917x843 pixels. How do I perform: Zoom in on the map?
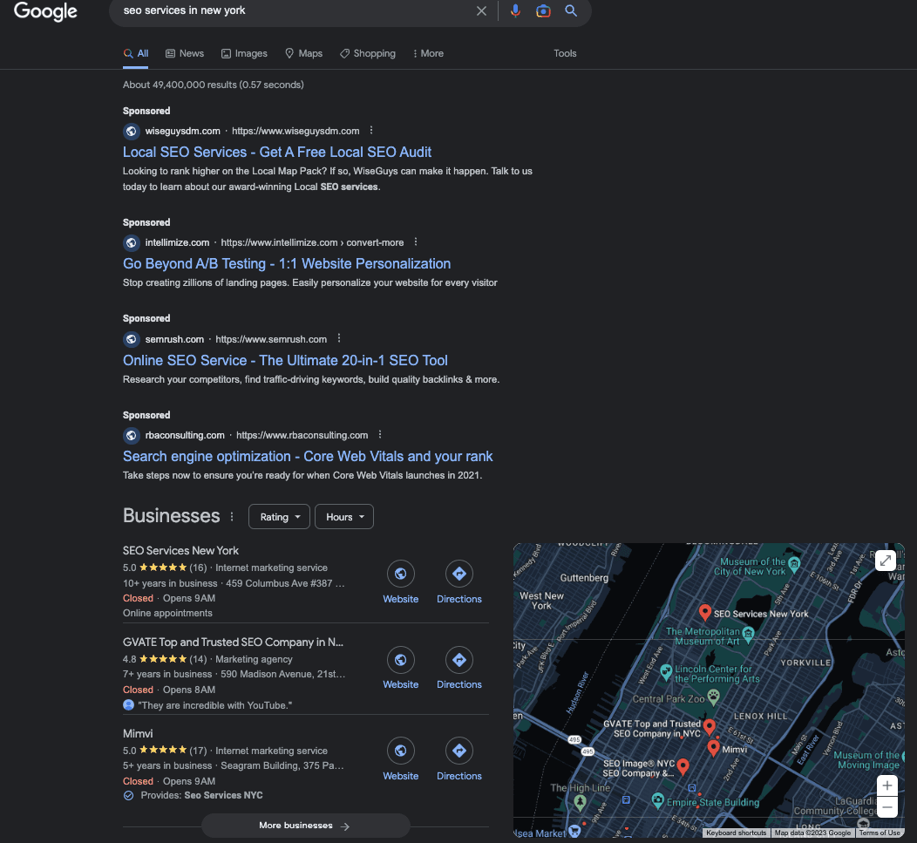pyautogui.click(x=887, y=785)
